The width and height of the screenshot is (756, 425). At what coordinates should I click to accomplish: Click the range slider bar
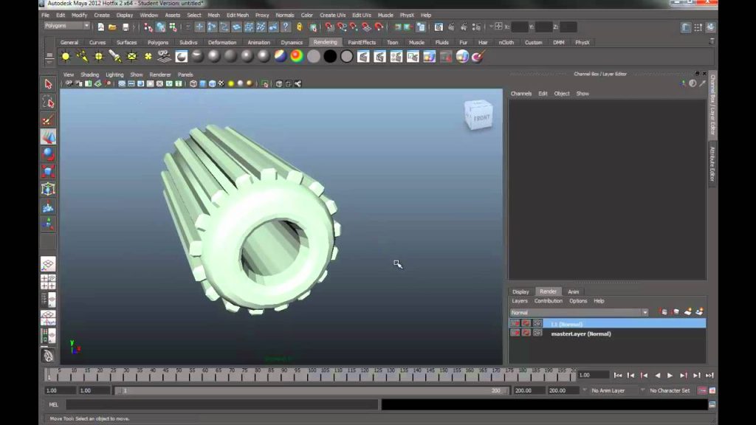coord(311,390)
